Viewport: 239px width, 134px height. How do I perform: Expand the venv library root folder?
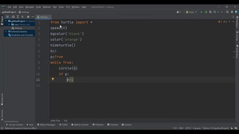9,25
